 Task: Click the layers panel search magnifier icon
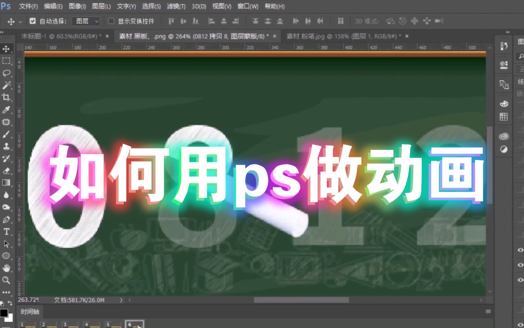pyautogui.click(x=521, y=56)
